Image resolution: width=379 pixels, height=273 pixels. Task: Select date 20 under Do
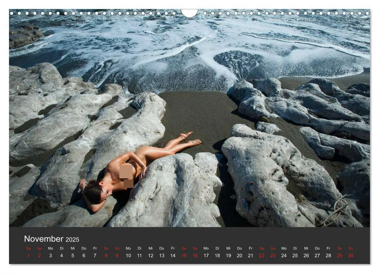pyautogui.click(x=239, y=256)
